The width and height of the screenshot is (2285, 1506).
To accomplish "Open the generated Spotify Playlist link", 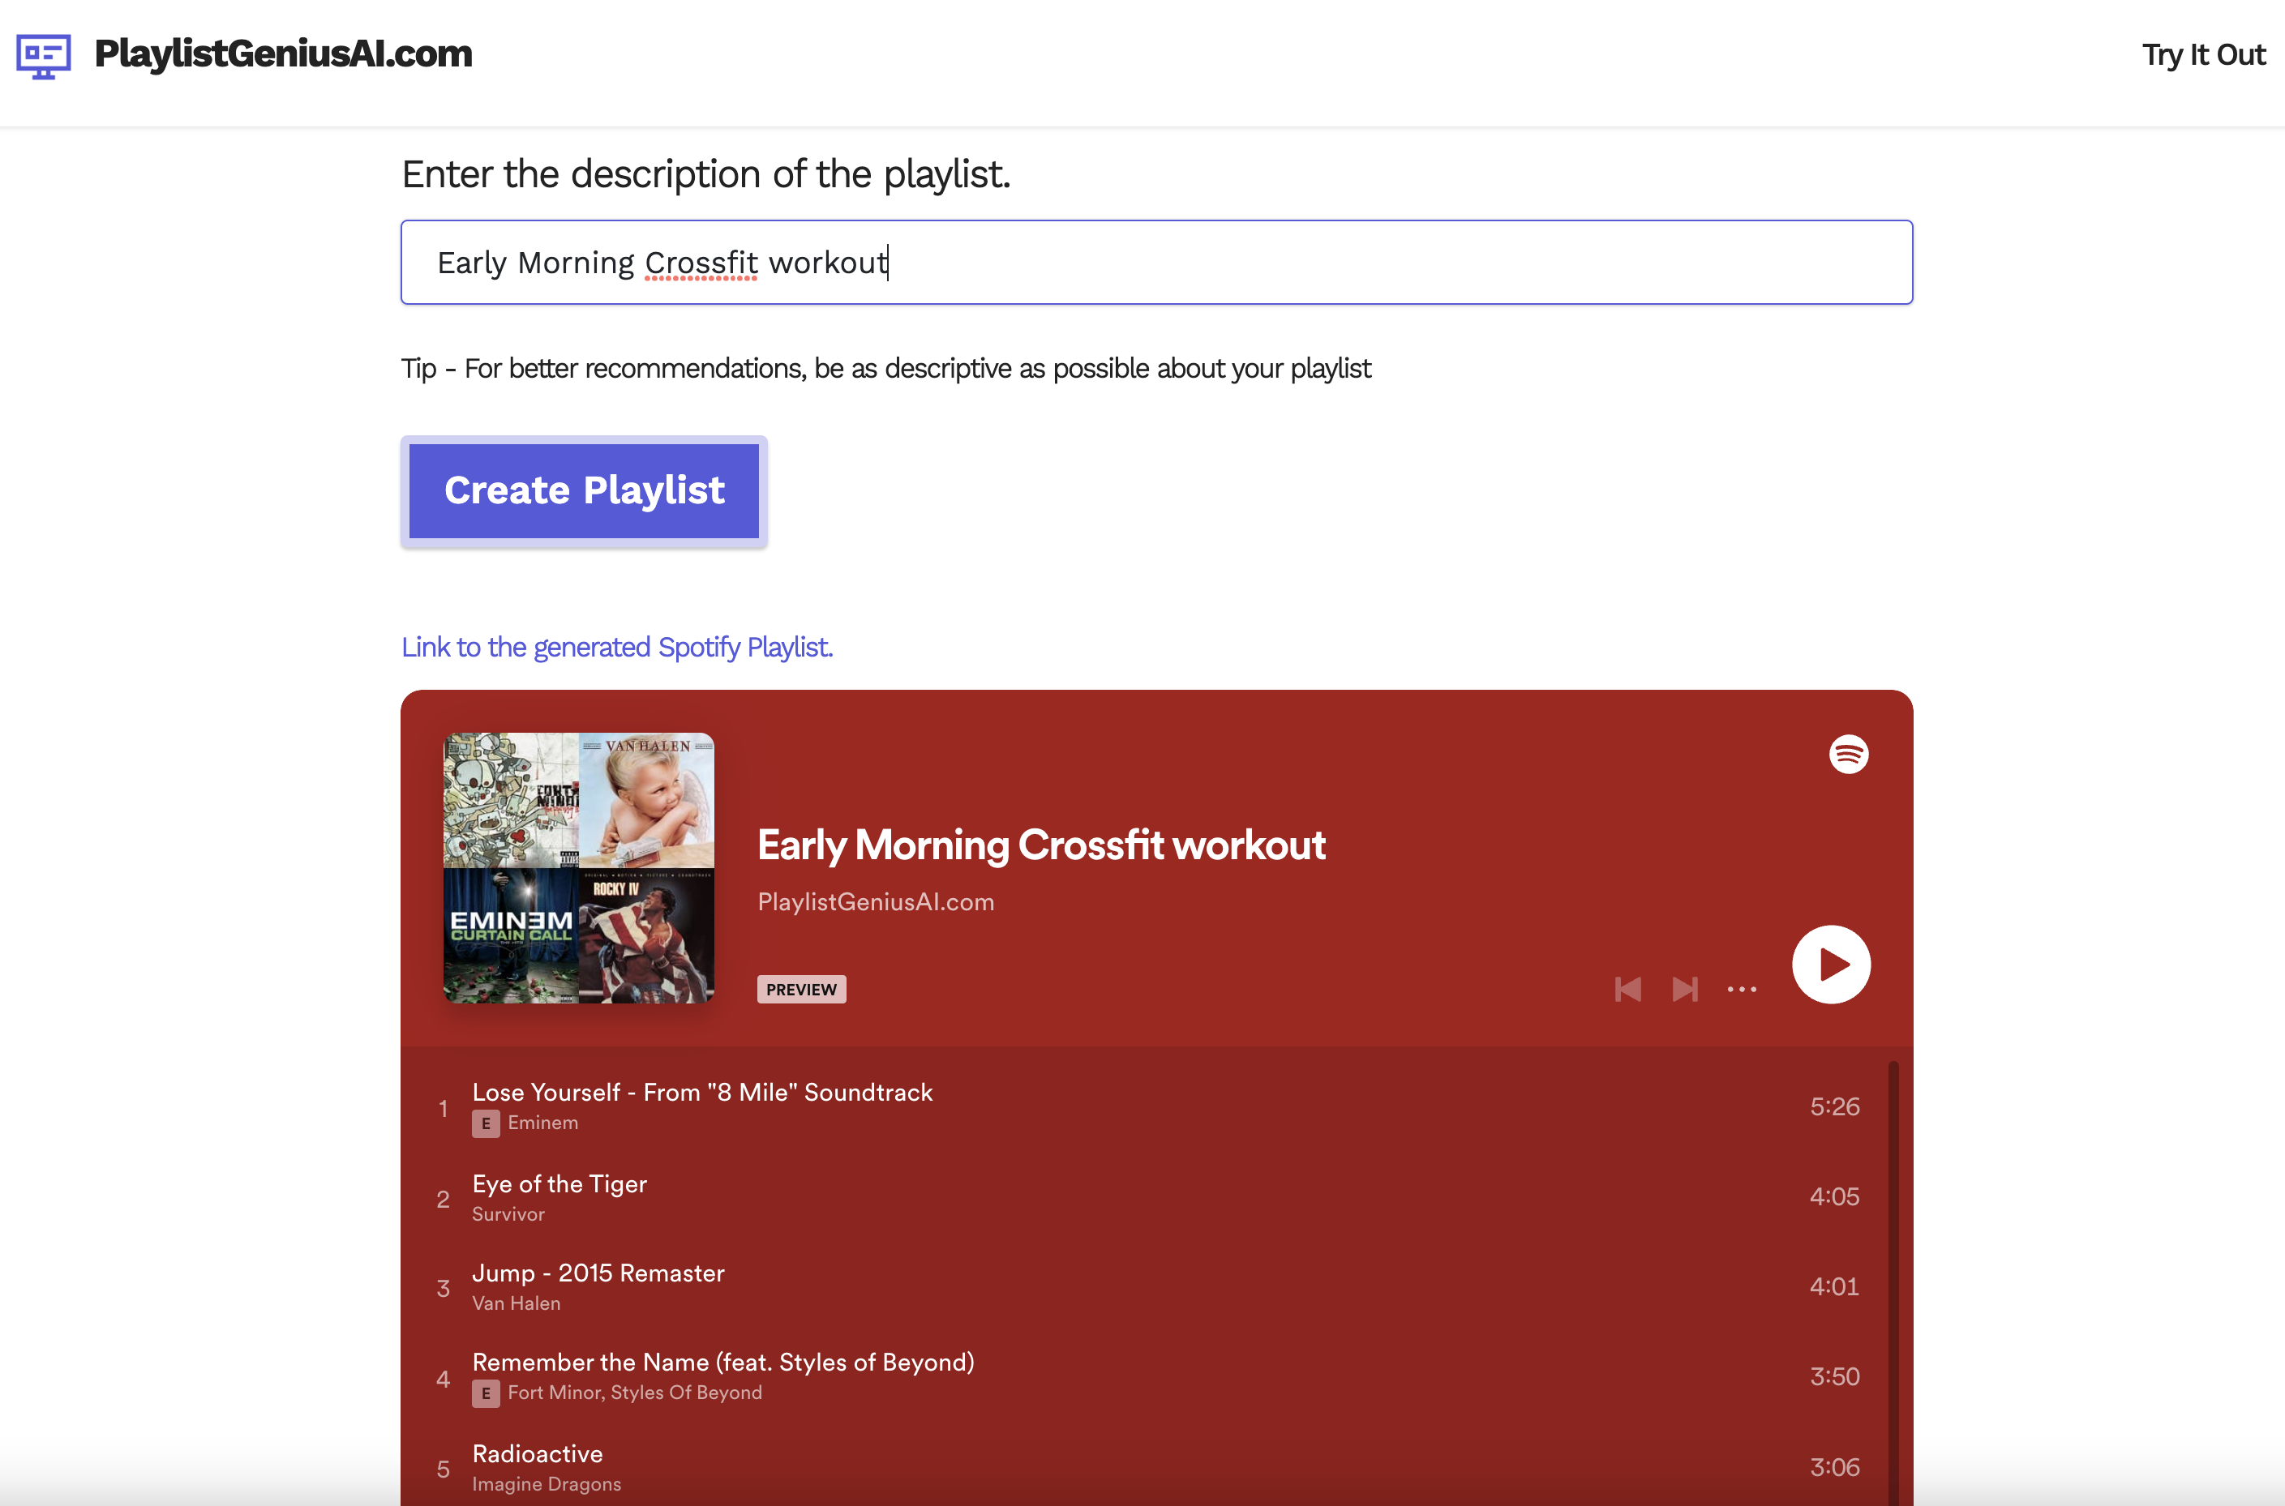I will [617, 648].
